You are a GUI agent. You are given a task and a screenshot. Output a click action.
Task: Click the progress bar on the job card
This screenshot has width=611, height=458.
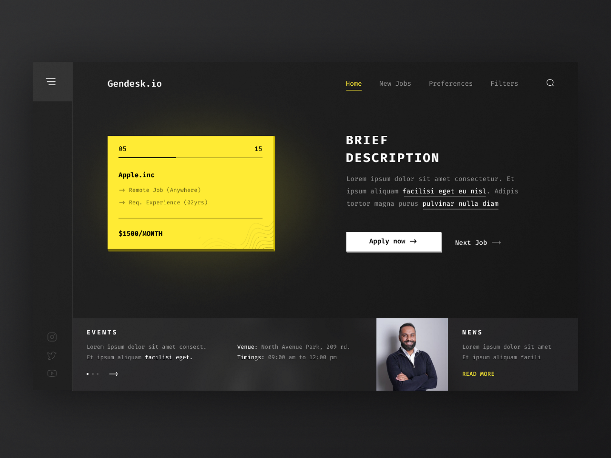pyautogui.click(x=191, y=157)
